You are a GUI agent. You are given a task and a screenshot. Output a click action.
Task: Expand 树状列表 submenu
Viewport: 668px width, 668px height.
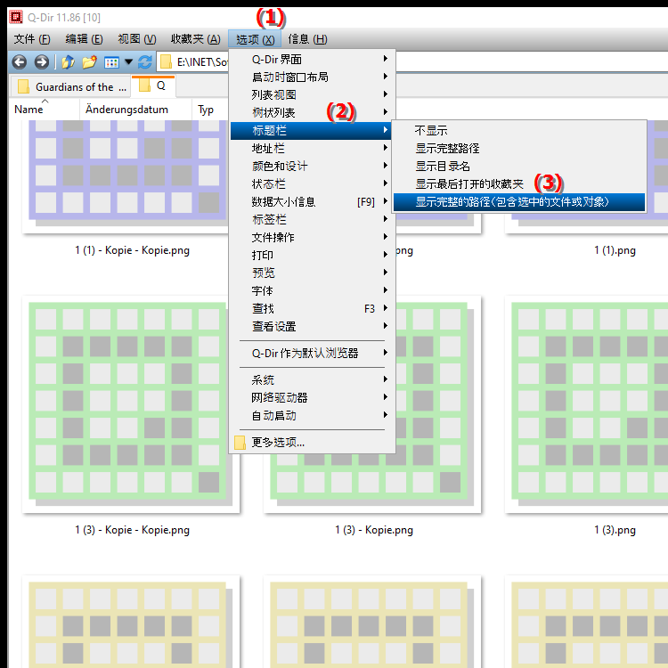point(313,112)
